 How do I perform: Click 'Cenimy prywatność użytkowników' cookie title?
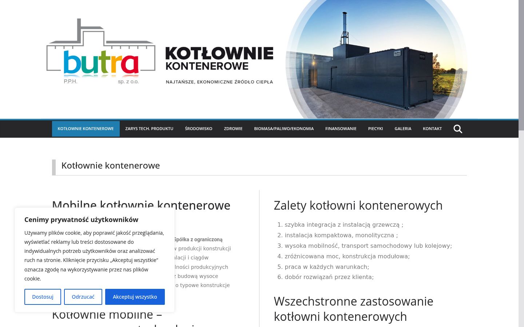click(x=81, y=219)
